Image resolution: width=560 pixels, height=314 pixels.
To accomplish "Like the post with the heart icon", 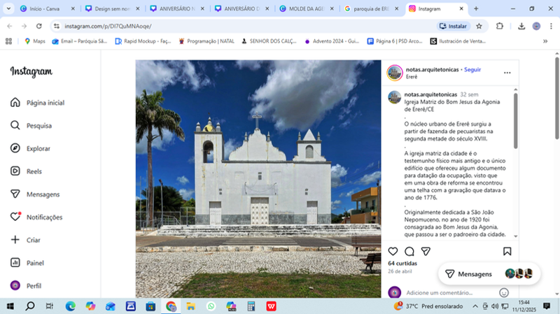I will (x=393, y=252).
